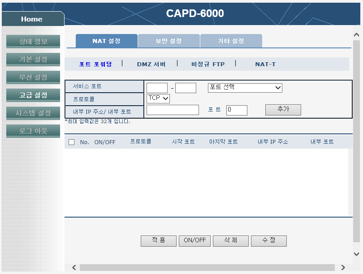The width and height of the screenshot is (363, 274).
Task: Open the 비정규 FTP link
Action: coord(208,64)
